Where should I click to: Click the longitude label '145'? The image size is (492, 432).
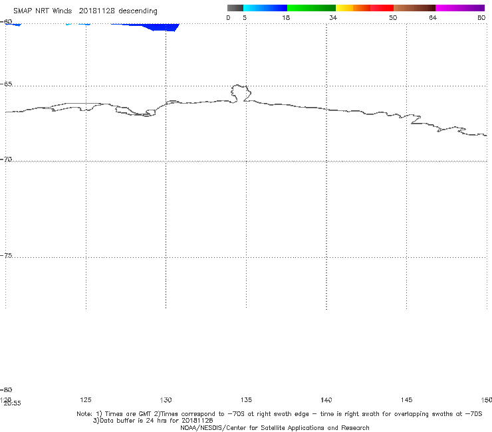point(406,399)
